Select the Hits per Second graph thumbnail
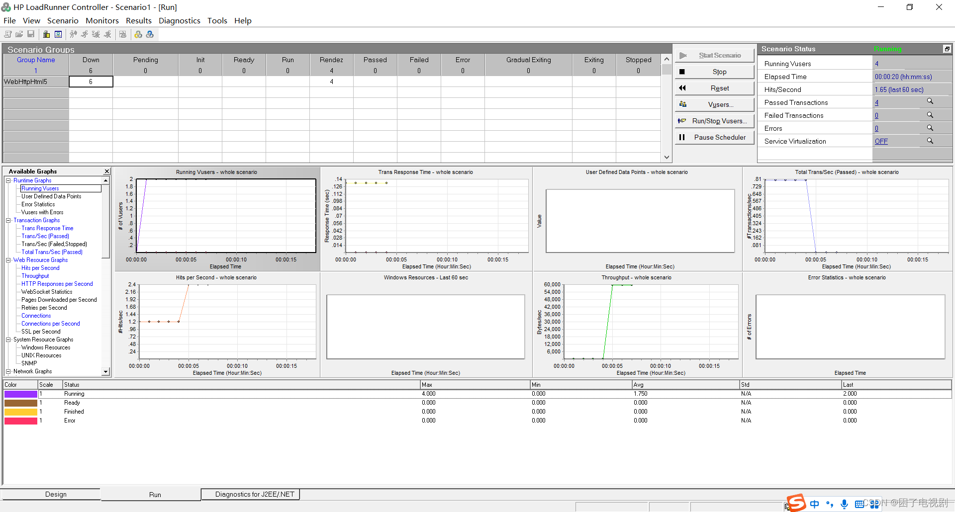955x512 pixels. (x=217, y=325)
